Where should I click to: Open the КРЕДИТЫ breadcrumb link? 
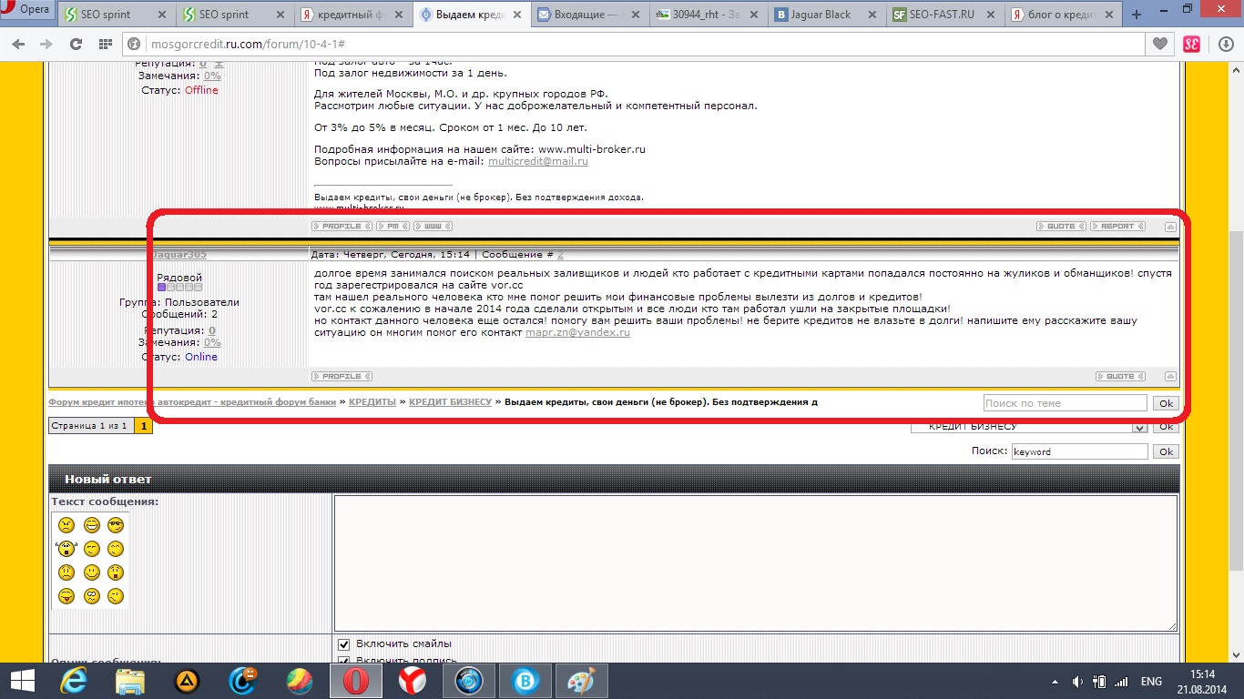pos(372,401)
